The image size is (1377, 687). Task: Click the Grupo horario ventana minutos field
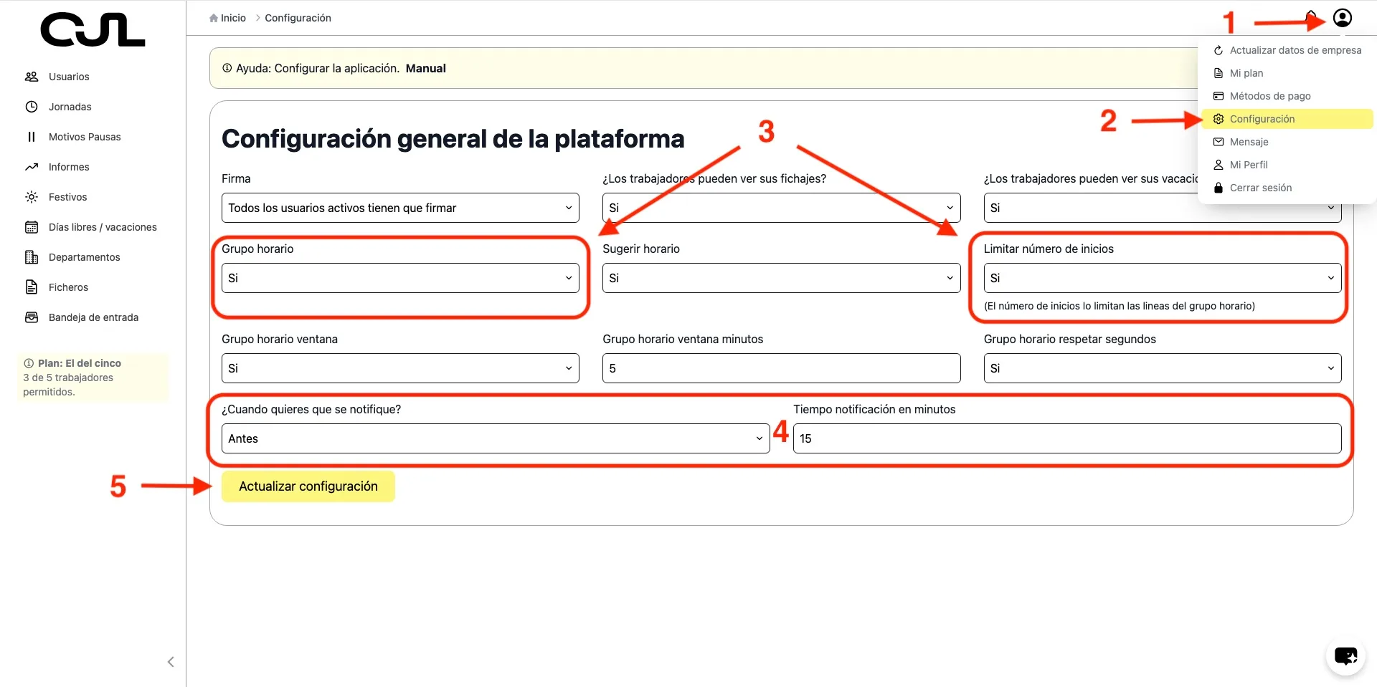coord(781,368)
